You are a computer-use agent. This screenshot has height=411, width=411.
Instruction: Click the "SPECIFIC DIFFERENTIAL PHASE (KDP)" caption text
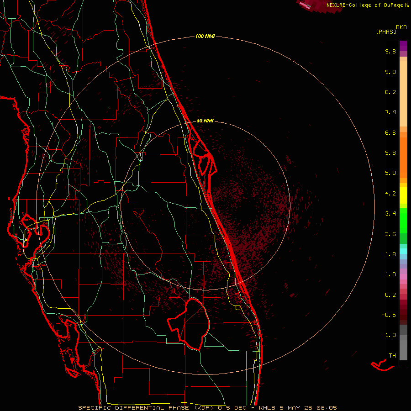pyautogui.click(x=147, y=408)
